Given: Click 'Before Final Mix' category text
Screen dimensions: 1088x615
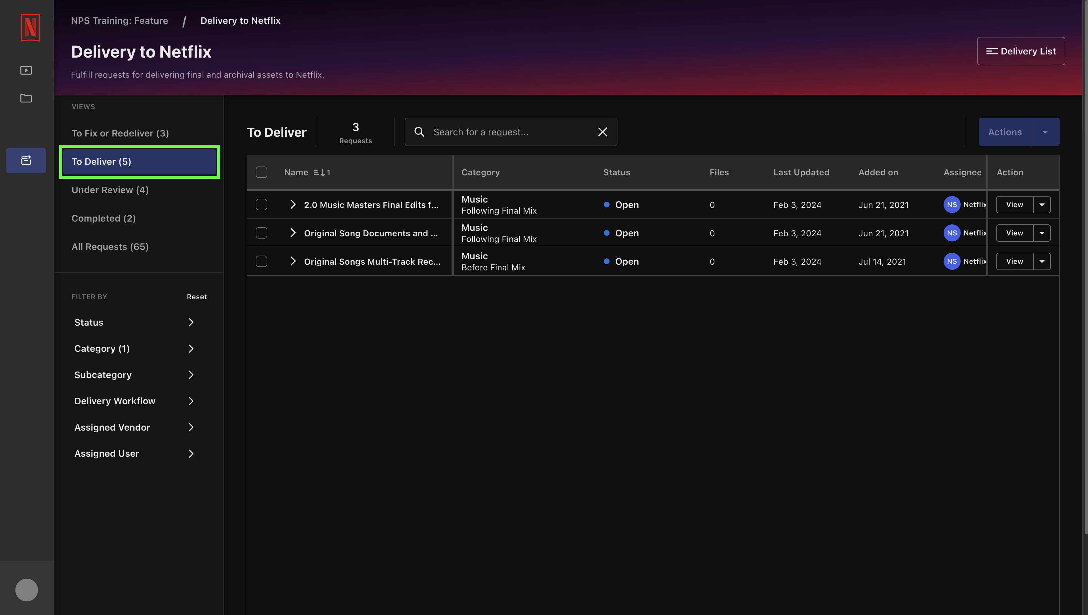Looking at the screenshot, I should coord(493,268).
